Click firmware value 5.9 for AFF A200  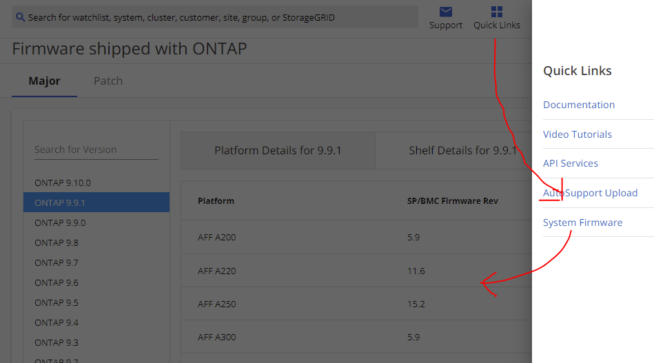click(x=413, y=237)
